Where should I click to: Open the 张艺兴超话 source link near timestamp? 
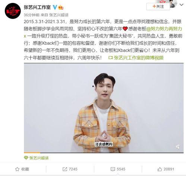[59, 15]
